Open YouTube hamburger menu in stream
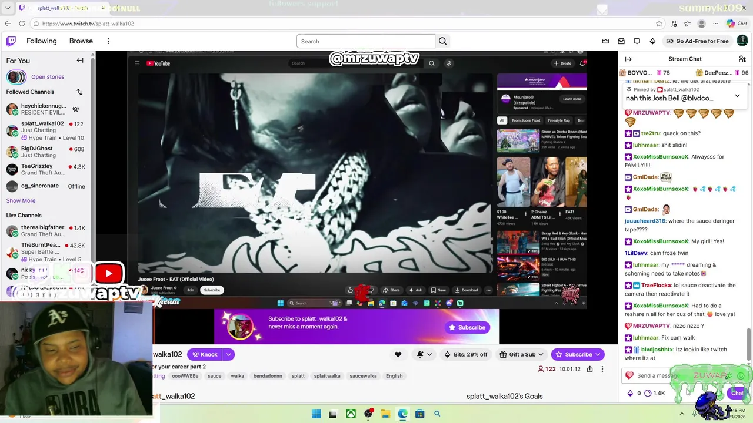Image resolution: width=753 pixels, height=423 pixels. pyautogui.click(x=137, y=63)
